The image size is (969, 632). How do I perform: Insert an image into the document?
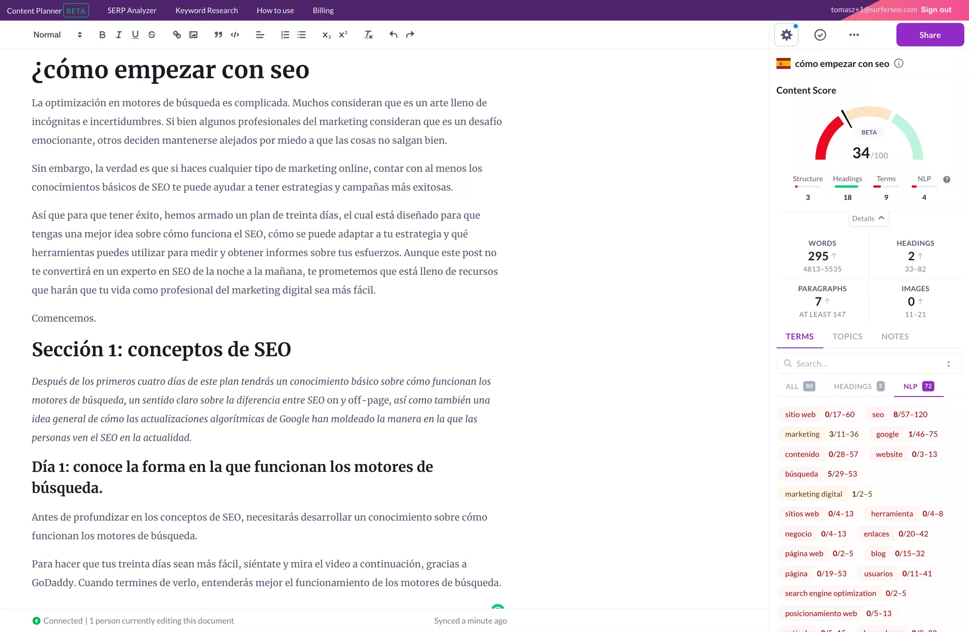click(x=193, y=34)
